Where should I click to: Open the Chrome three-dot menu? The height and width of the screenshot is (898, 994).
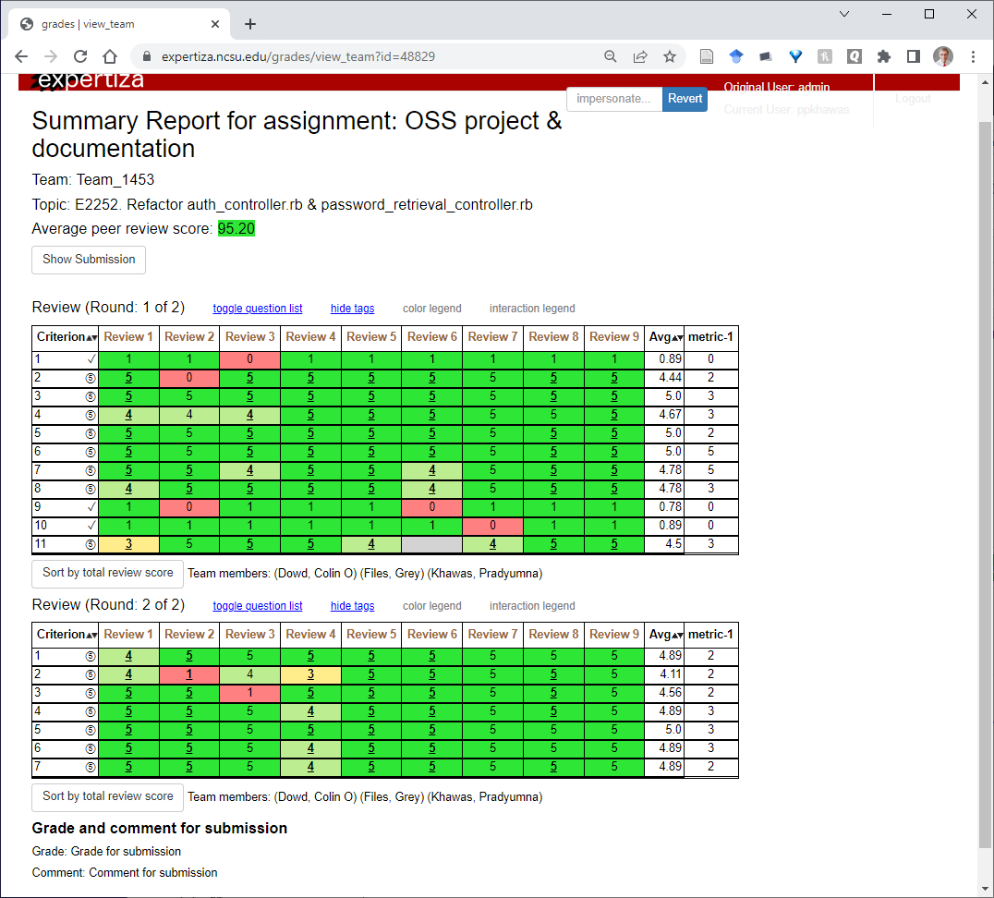tap(975, 56)
